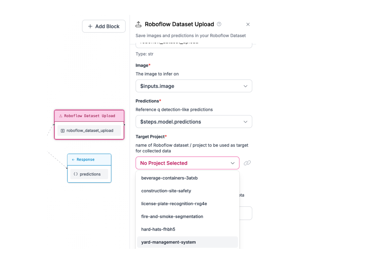Image resolution: width=378 pixels, height=257 pixels.
Task: Expand the Predictions $steps.model.predictions dropdown
Action: (x=194, y=122)
